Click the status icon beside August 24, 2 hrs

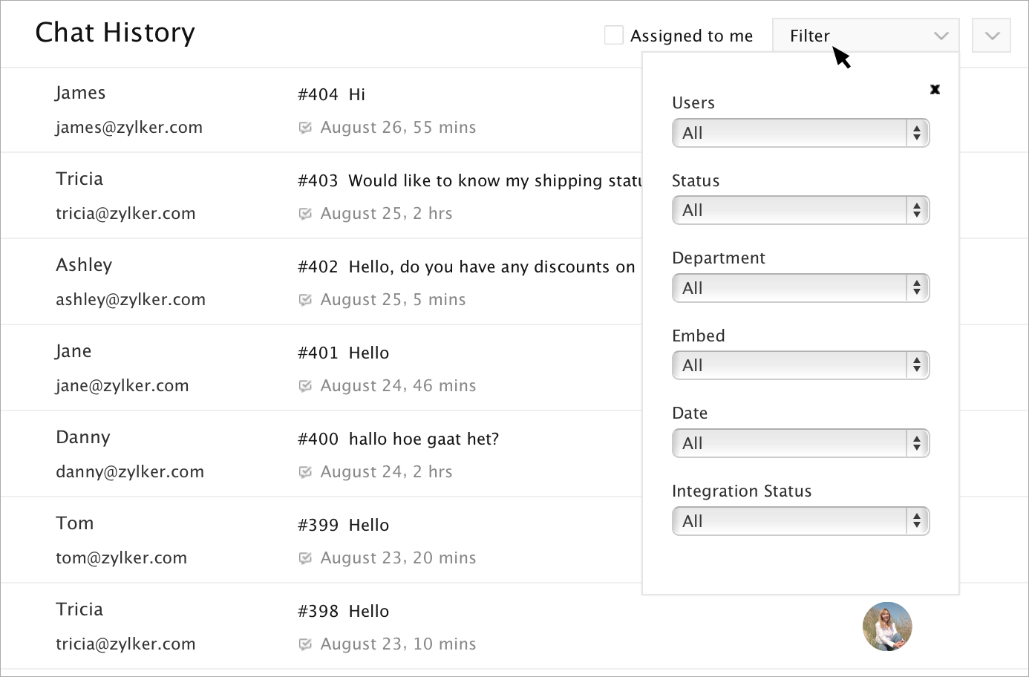pyautogui.click(x=304, y=472)
